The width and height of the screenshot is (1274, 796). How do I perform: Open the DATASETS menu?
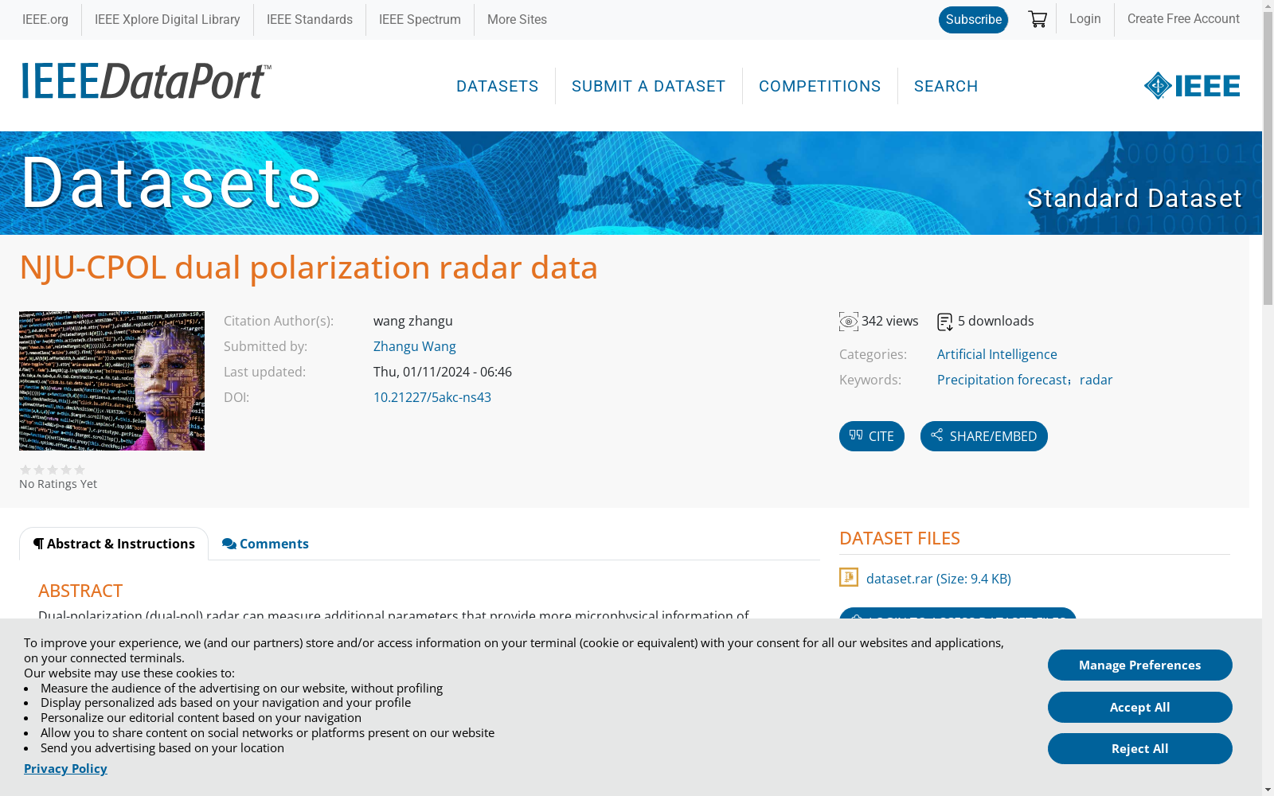(498, 86)
